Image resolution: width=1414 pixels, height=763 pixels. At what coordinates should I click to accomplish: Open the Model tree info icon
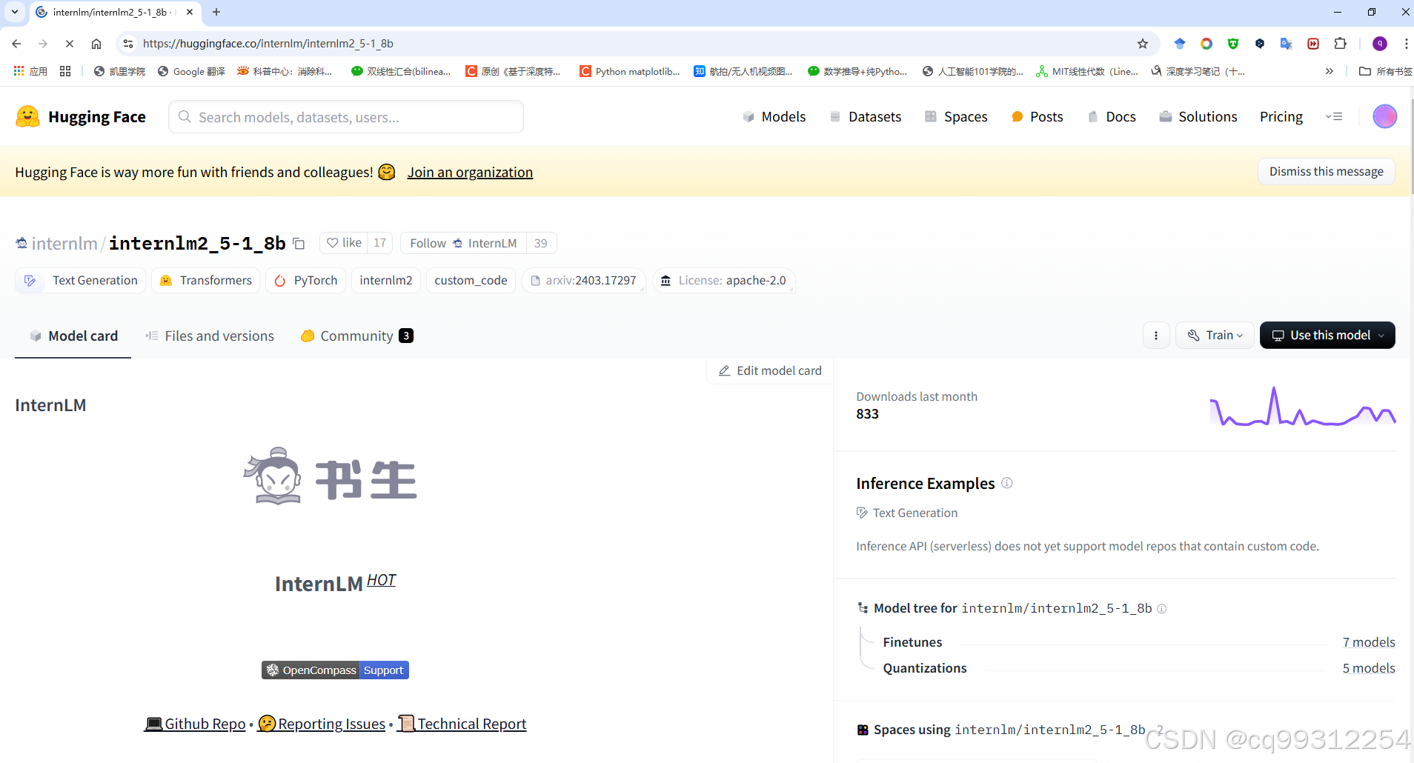click(x=1161, y=609)
